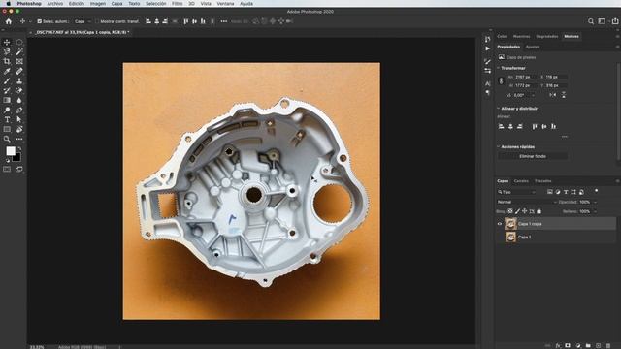Viewport: 621px width, 349px height.
Task: Open the Apple menu
Action: [8, 4]
